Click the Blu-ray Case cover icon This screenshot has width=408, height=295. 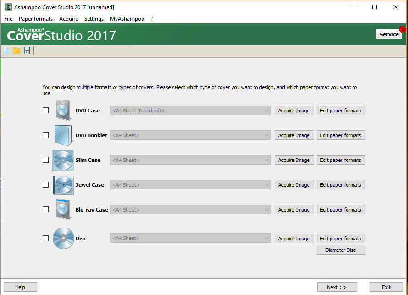click(x=63, y=210)
